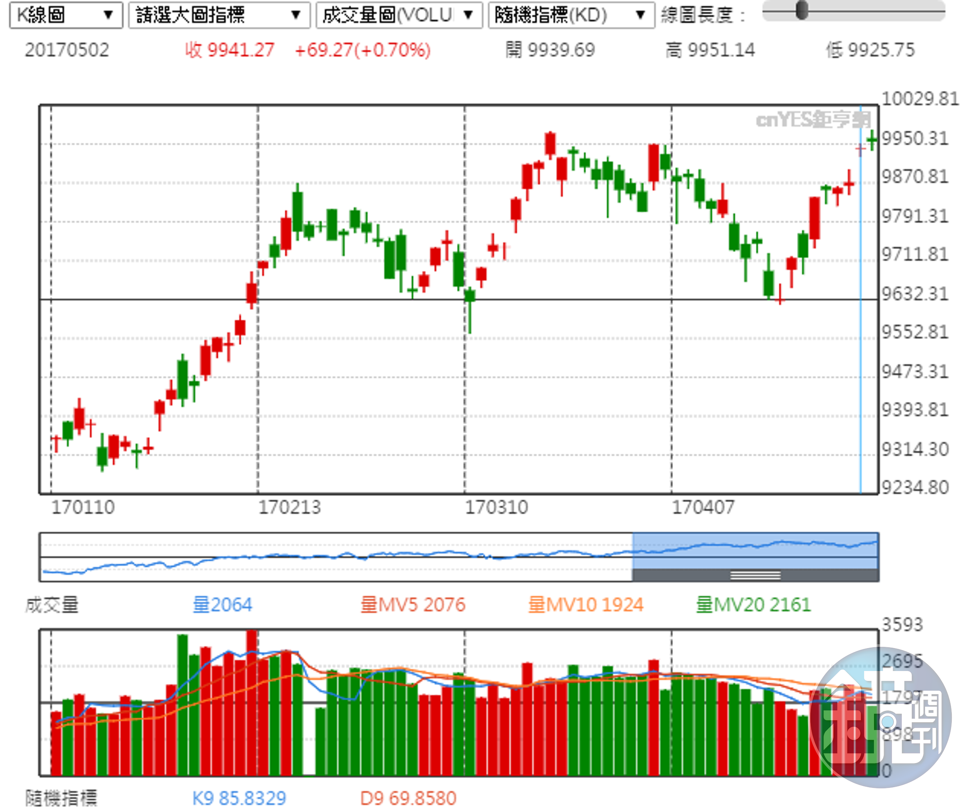
Task: Click the 170213 date axis label
Action: tap(290, 507)
